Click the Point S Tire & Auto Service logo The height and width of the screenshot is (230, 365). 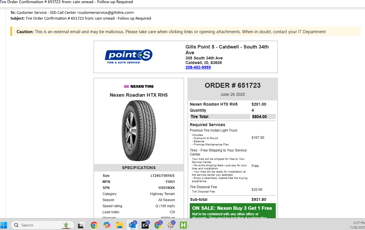click(129, 56)
